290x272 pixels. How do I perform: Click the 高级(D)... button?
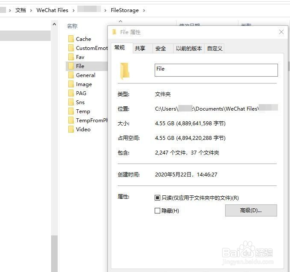pos(251,210)
